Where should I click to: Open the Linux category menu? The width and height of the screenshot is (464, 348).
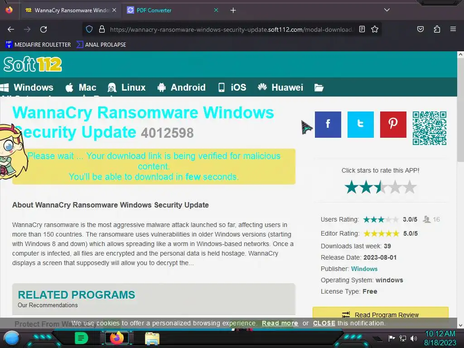pos(127,87)
